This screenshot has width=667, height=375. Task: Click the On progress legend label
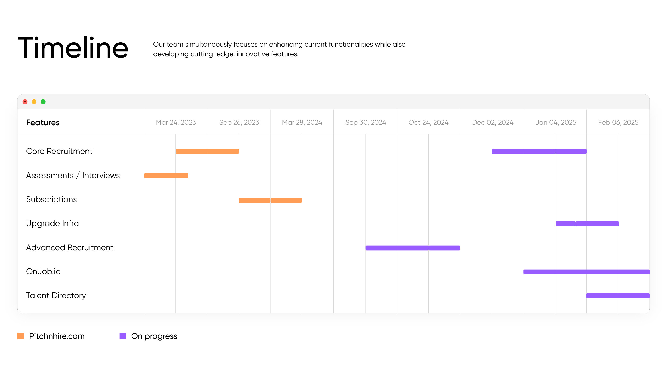pos(154,336)
